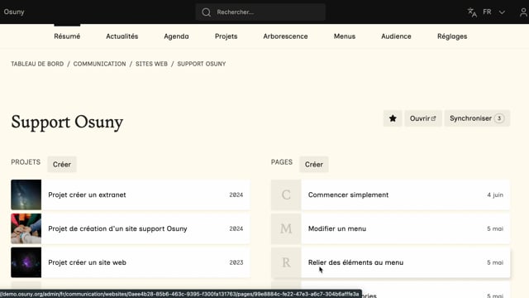Click the Ouvrir external link button
This screenshot has width=529, height=298.
(423, 118)
